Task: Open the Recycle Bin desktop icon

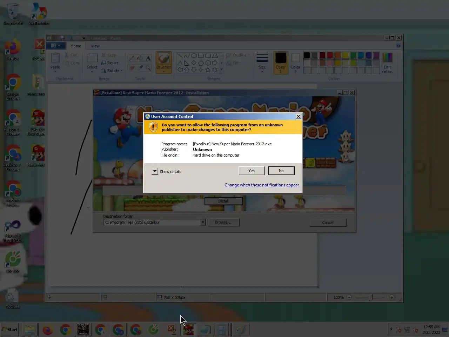Action: point(13,14)
